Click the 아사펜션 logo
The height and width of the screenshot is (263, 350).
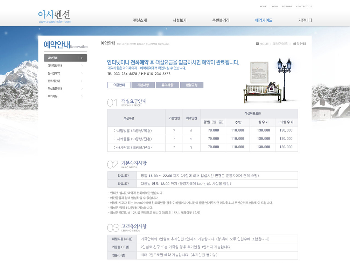54,16
